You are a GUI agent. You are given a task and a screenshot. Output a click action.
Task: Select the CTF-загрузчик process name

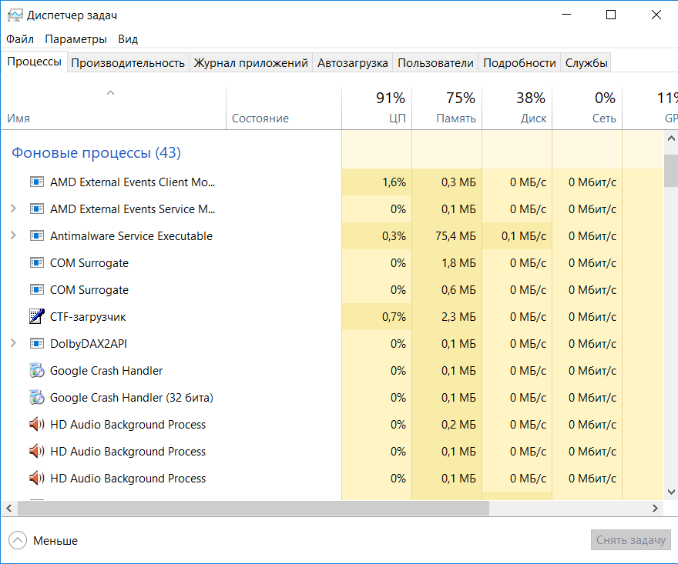[x=88, y=316]
